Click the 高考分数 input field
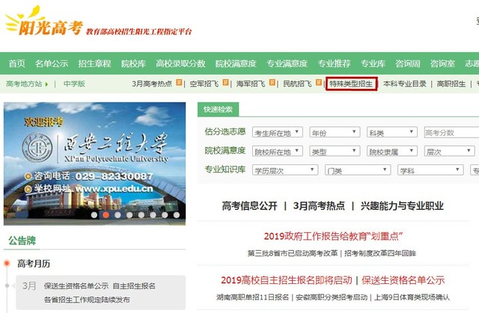The width and height of the screenshot is (479, 313). [451, 132]
